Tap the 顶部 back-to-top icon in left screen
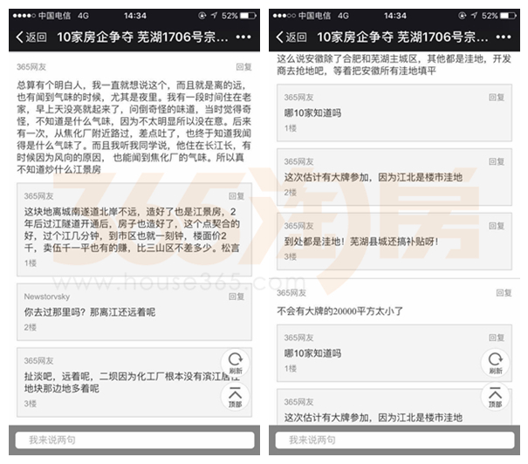This screenshot has width=528, height=464. pos(236,397)
